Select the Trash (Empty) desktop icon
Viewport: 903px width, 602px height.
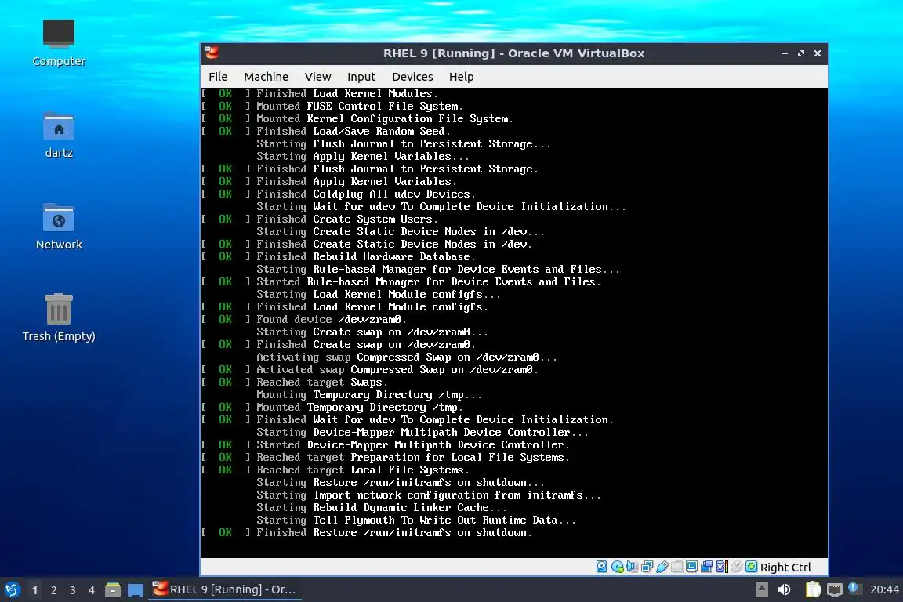point(59,318)
